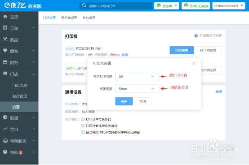The image size is (249, 165).
Task: Open the 营业中 status dropdown
Action: pos(167,6)
